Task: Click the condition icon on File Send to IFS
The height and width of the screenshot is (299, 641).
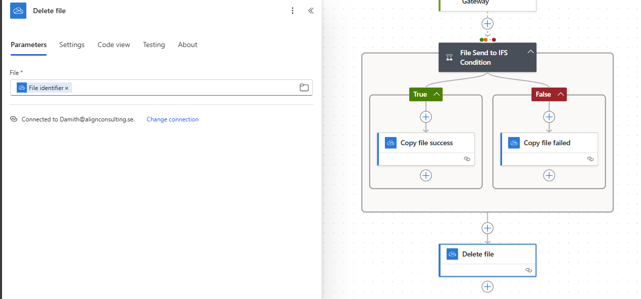Action: click(x=449, y=57)
